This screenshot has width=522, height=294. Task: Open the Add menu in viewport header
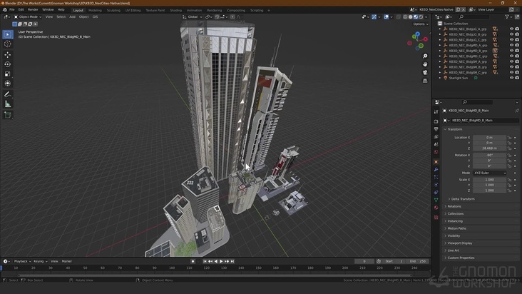[x=72, y=16]
